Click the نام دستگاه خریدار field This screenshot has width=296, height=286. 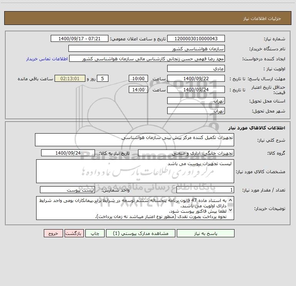(x=146, y=49)
